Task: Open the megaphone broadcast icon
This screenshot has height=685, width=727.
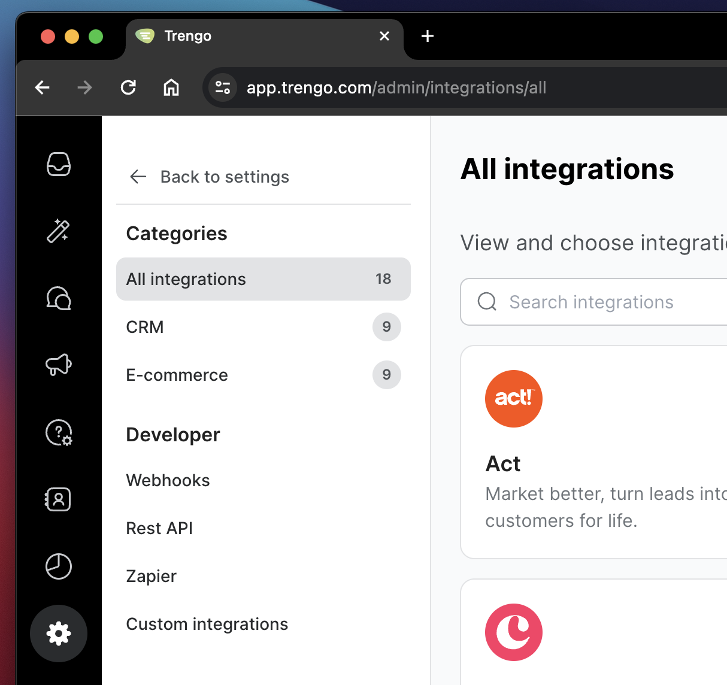Action: (59, 365)
